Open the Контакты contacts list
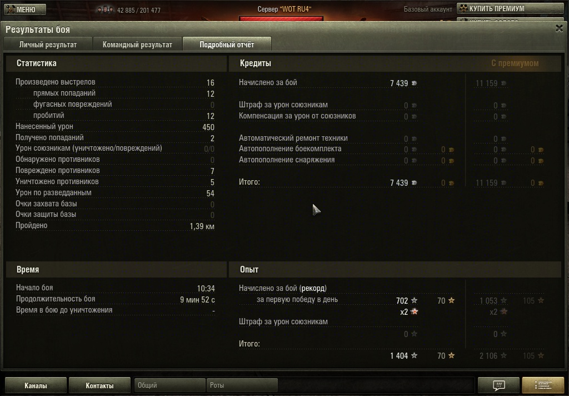This screenshot has width=569, height=396. 99,385
